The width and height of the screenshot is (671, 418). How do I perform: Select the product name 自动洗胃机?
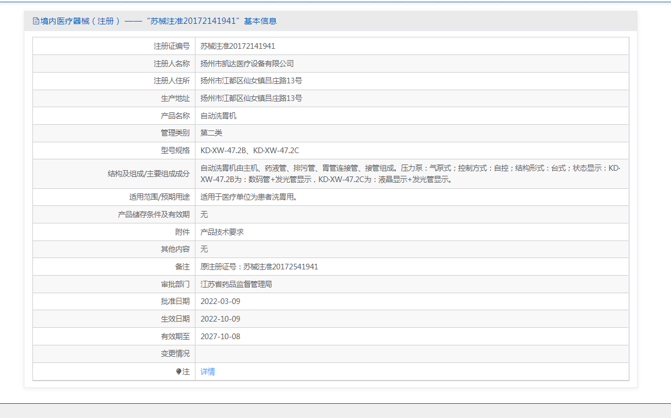pyautogui.click(x=218, y=116)
